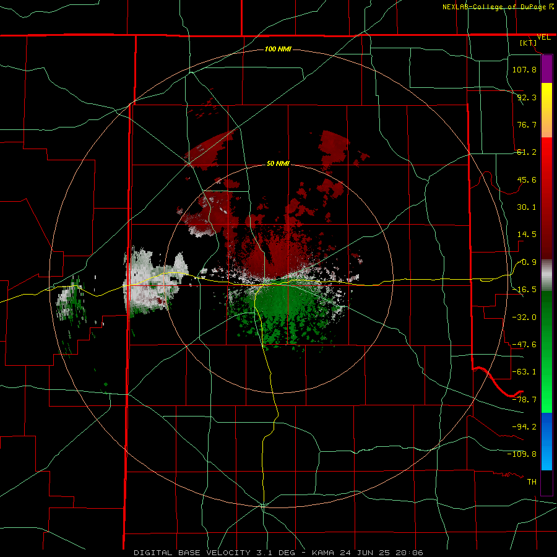
Task: Click the 100 NMI range ring label
Action: [x=278, y=49]
